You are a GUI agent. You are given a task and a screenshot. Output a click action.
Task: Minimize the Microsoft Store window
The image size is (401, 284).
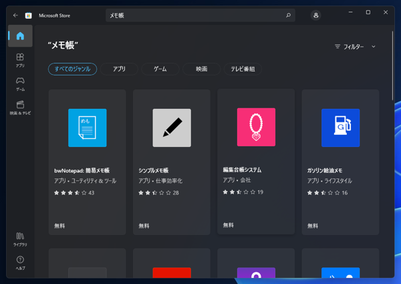pyautogui.click(x=351, y=12)
